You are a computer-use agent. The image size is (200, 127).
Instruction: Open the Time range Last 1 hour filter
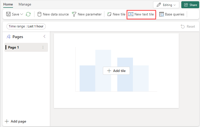click(x=26, y=26)
